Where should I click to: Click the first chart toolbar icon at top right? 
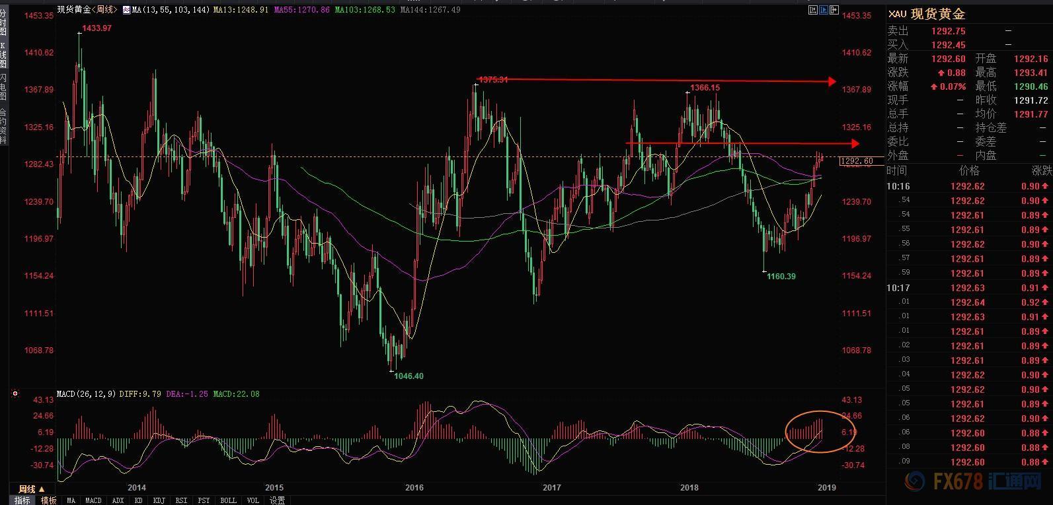pyautogui.click(x=813, y=10)
